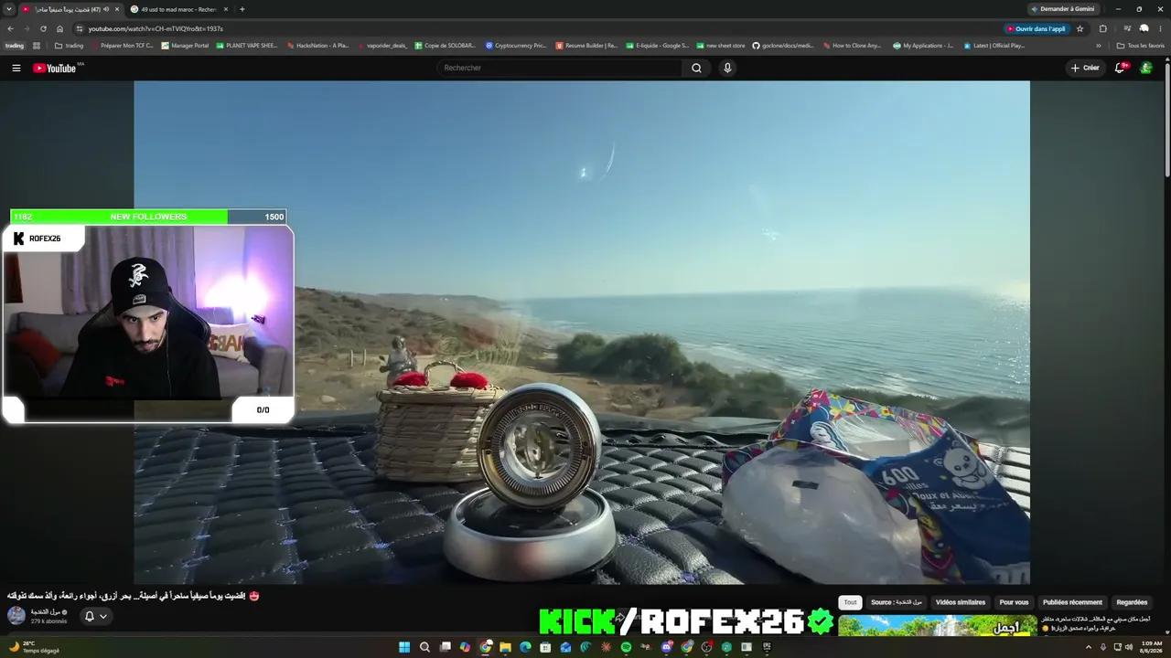Click the YouTube search magnifier button
This screenshot has height=658, width=1171.
click(696, 68)
